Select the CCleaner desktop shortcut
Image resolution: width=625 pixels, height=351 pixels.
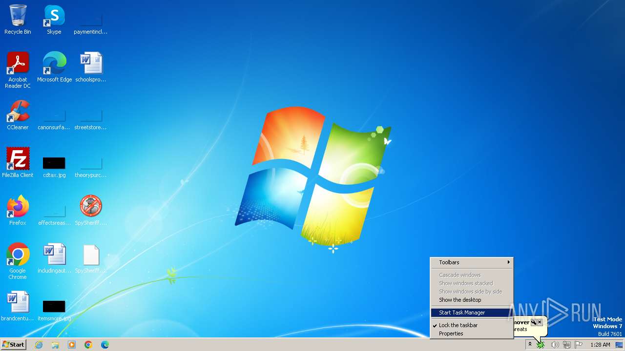click(x=18, y=115)
